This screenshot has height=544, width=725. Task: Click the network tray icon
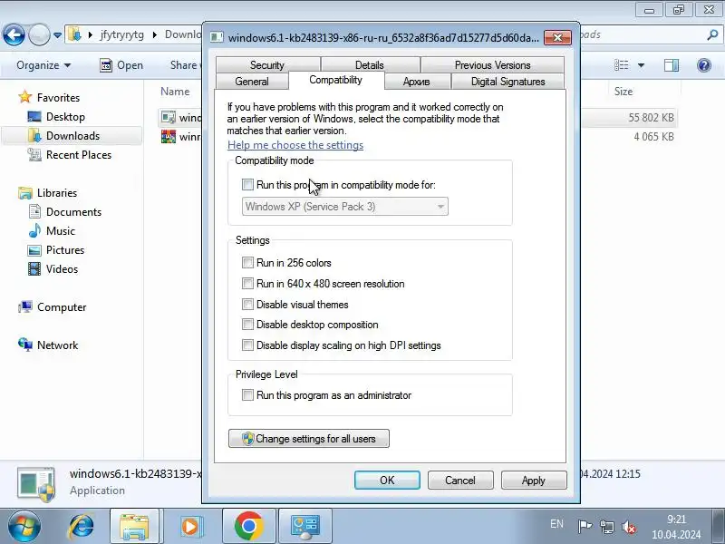pos(606,527)
